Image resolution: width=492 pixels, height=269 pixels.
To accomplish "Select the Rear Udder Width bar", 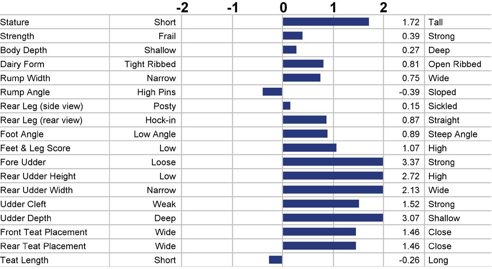I will (x=333, y=190).
